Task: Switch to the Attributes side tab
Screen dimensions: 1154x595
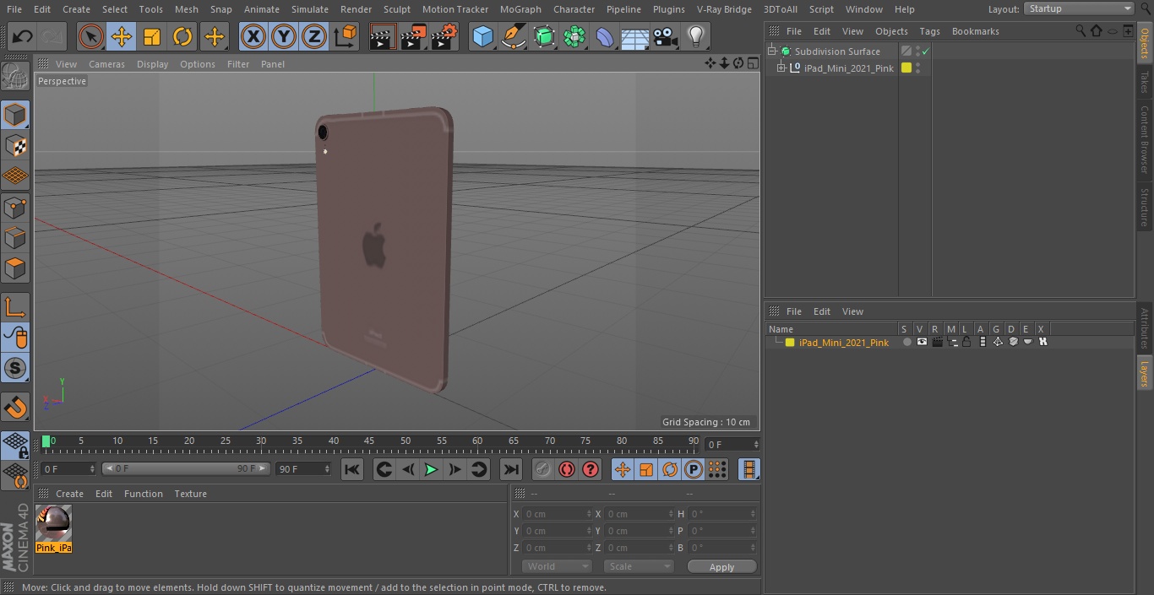Action: (1145, 329)
